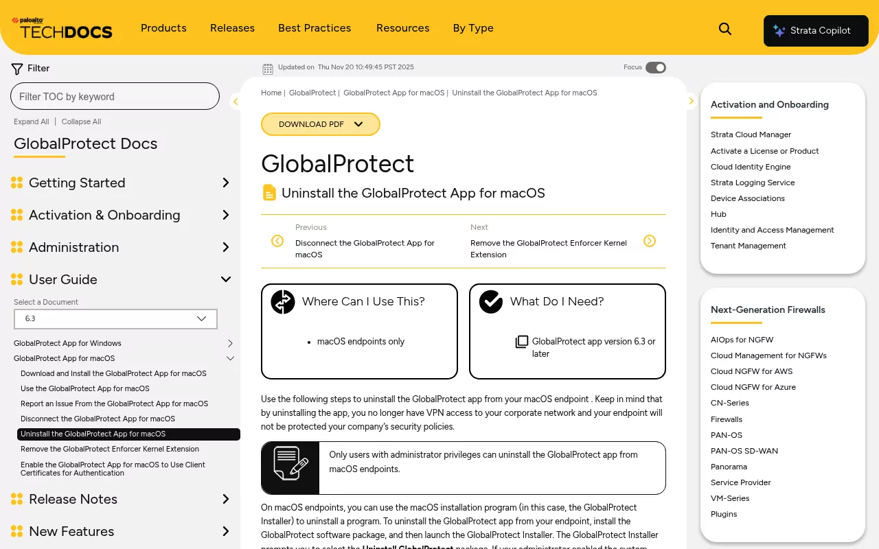
Task: Click the Where Can I Use This icon
Action: point(283,302)
